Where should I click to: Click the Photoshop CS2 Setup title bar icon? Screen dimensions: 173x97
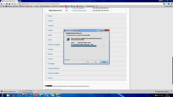[65, 30]
